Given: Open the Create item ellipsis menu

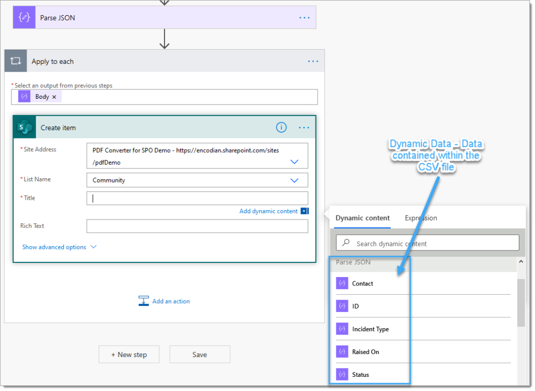Looking at the screenshot, I should point(305,128).
